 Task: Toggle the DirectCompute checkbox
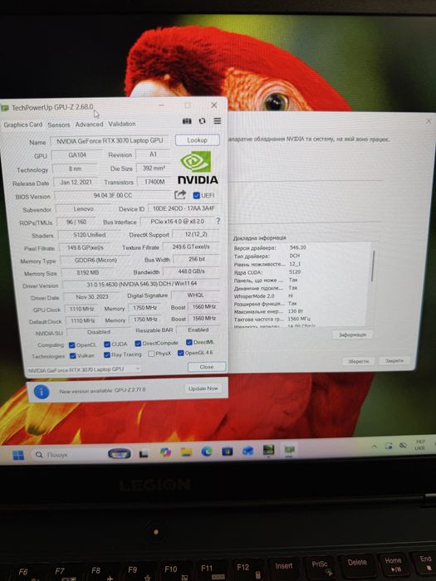(138, 344)
